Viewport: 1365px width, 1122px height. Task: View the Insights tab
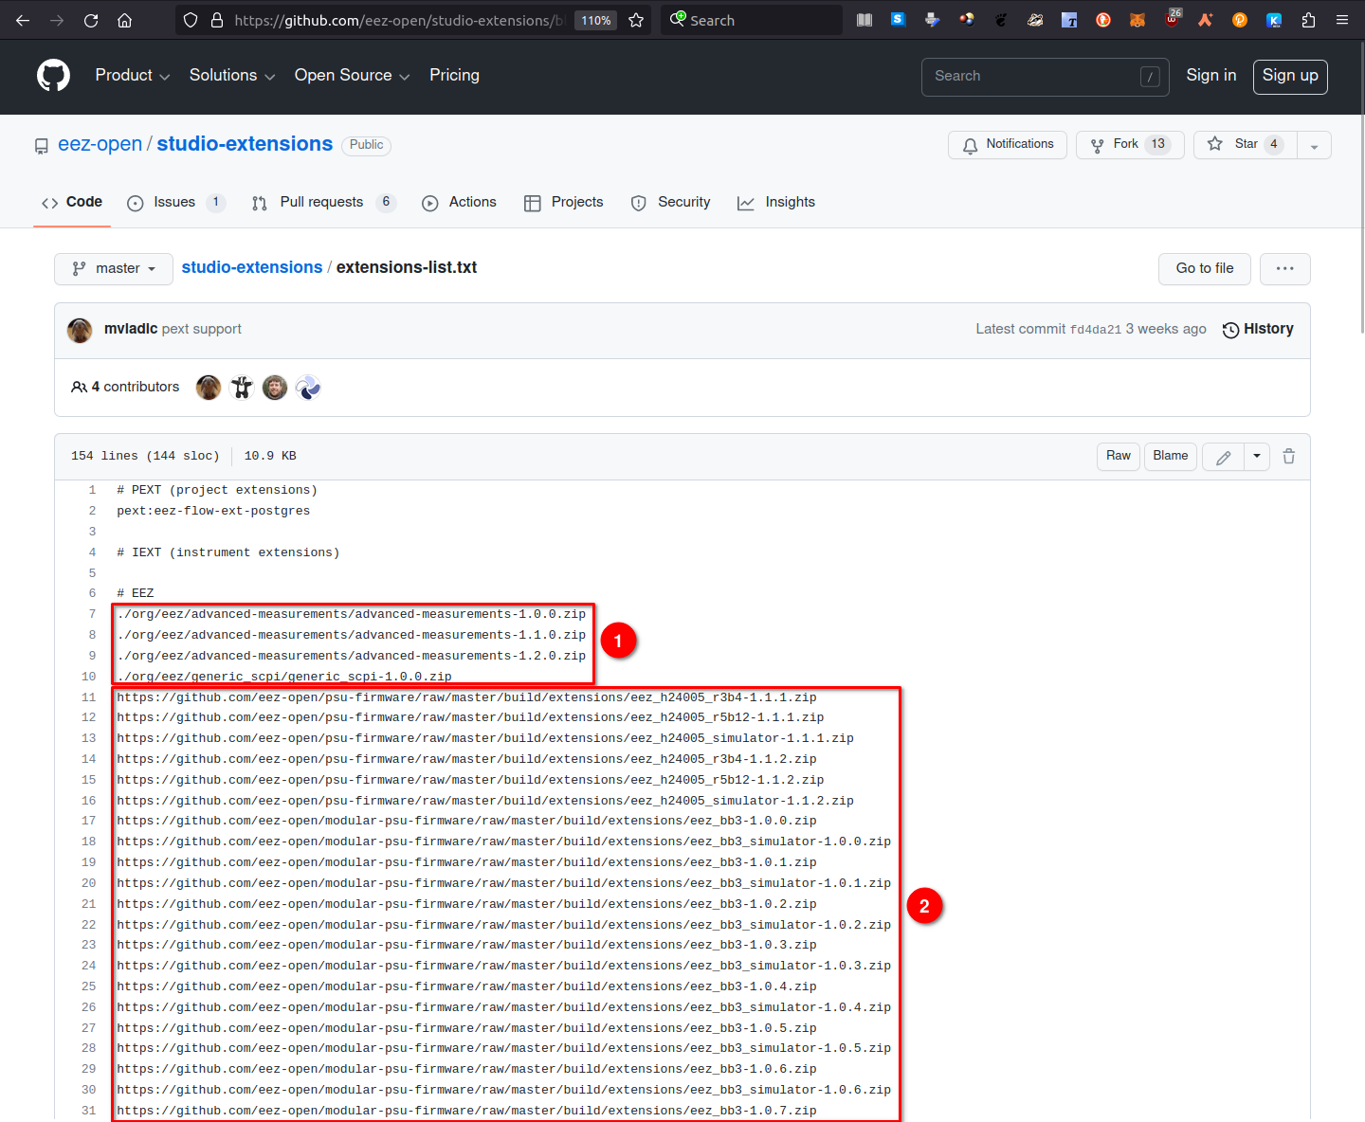pos(776,203)
